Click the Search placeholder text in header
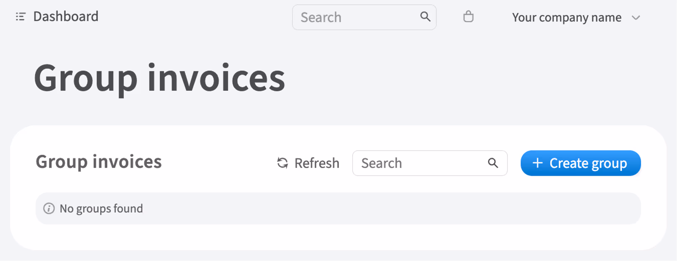 (x=321, y=18)
